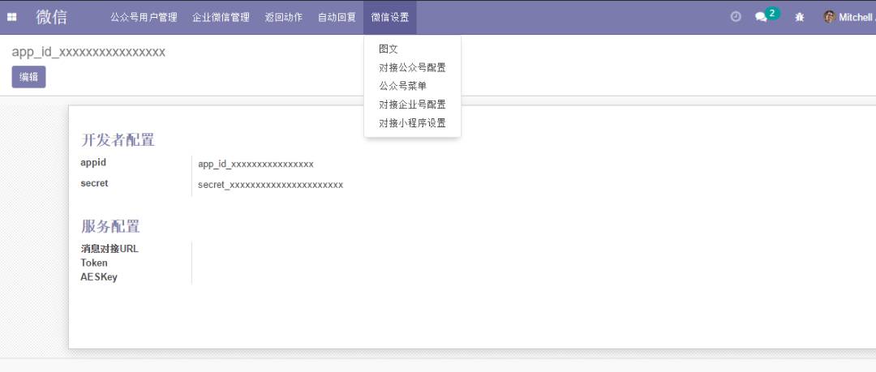Open the 公众号用户管理 menu

click(x=144, y=17)
